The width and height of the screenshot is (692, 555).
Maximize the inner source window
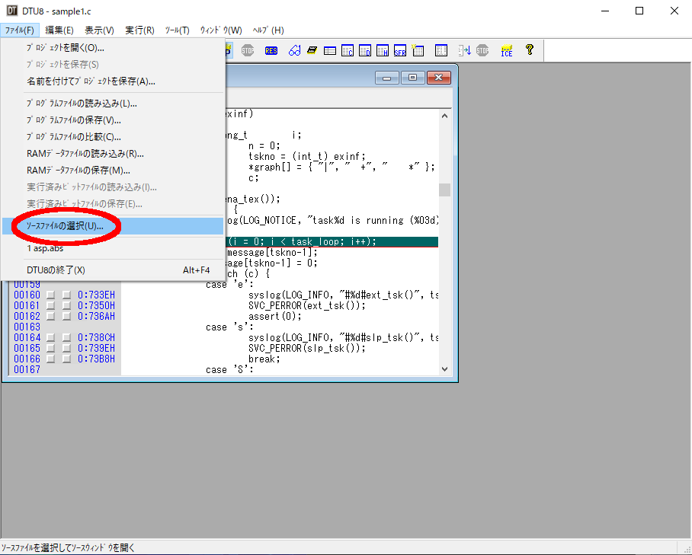coord(412,78)
